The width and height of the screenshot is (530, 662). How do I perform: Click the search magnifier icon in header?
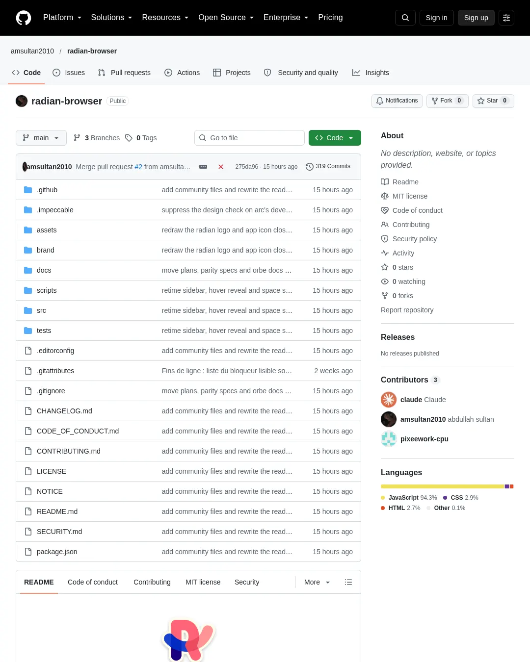pyautogui.click(x=405, y=18)
